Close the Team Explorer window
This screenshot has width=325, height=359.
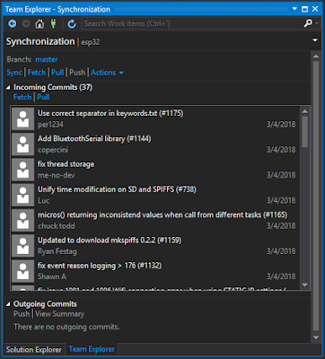(315, 9)
